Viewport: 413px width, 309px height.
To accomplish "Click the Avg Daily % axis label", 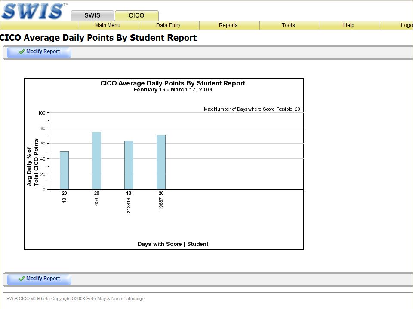I will click(x=33, y=162).
